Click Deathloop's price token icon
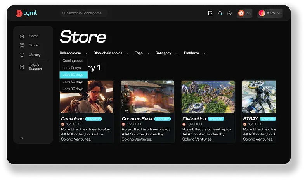The height and width of the screenshot is (180, 305). coord(62,124)
